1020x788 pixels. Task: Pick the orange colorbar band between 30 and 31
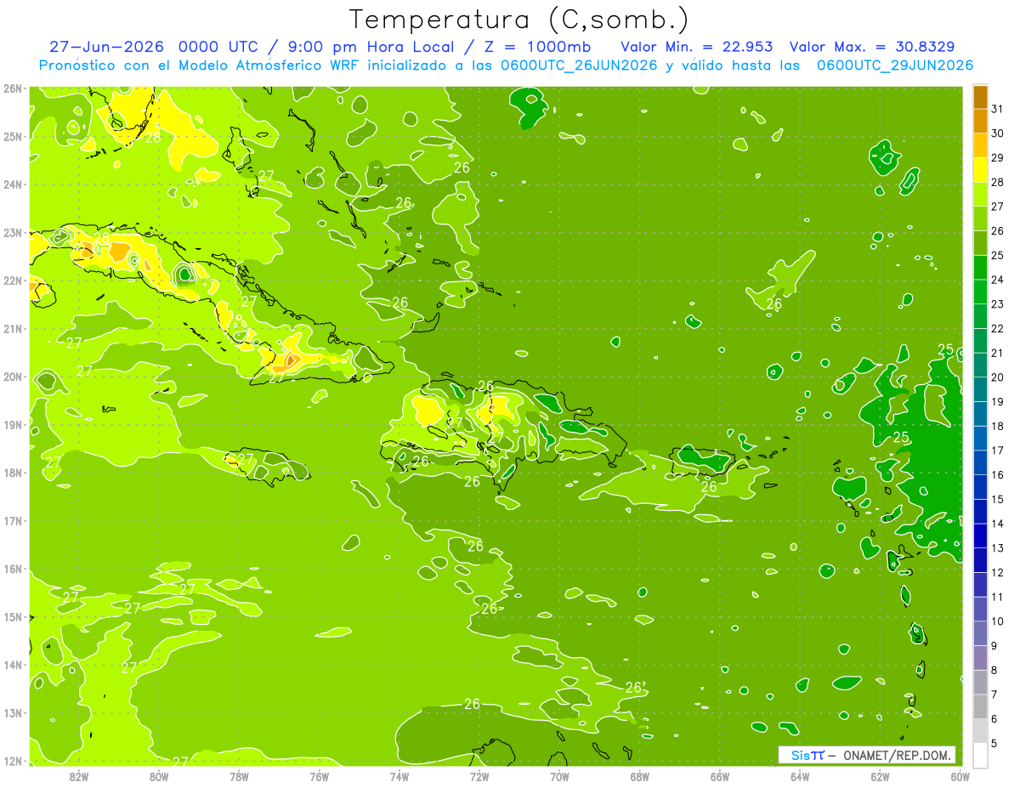[x=980, y=121]
